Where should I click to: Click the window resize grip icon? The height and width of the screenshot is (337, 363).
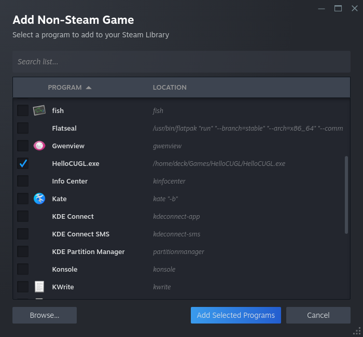click(356, 330)
